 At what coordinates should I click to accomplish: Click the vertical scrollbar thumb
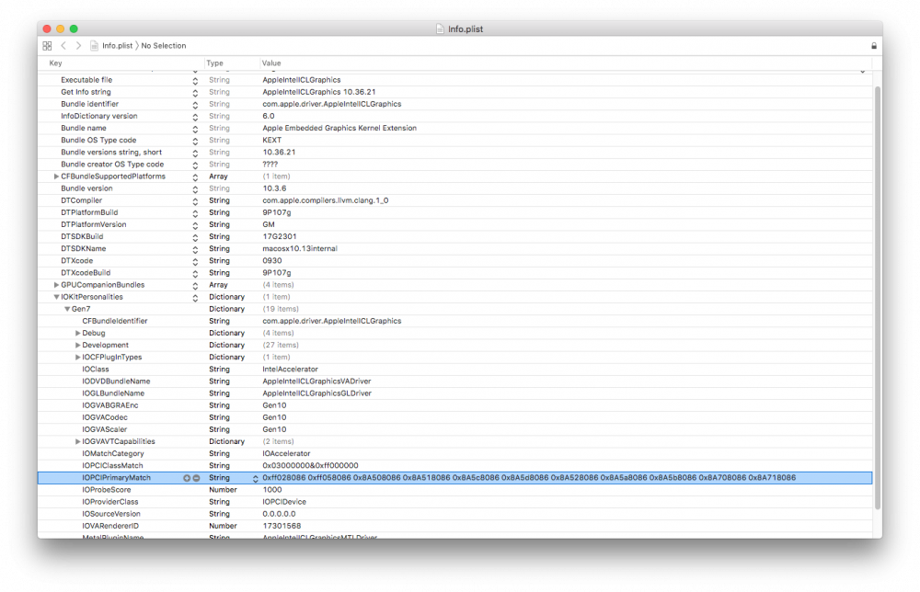pyautogui.click(x=878, y=297)
